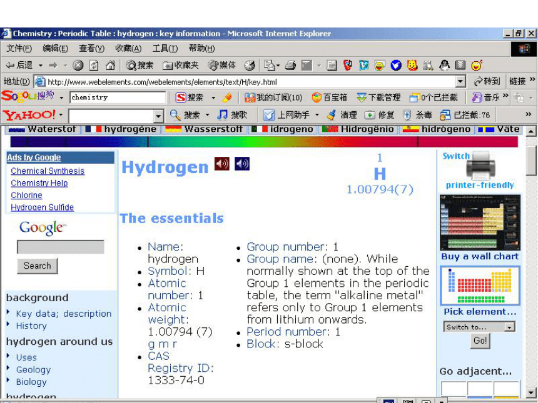
Task: Open the 百宝箱 toolbox
Action: [x=330, y=97]
